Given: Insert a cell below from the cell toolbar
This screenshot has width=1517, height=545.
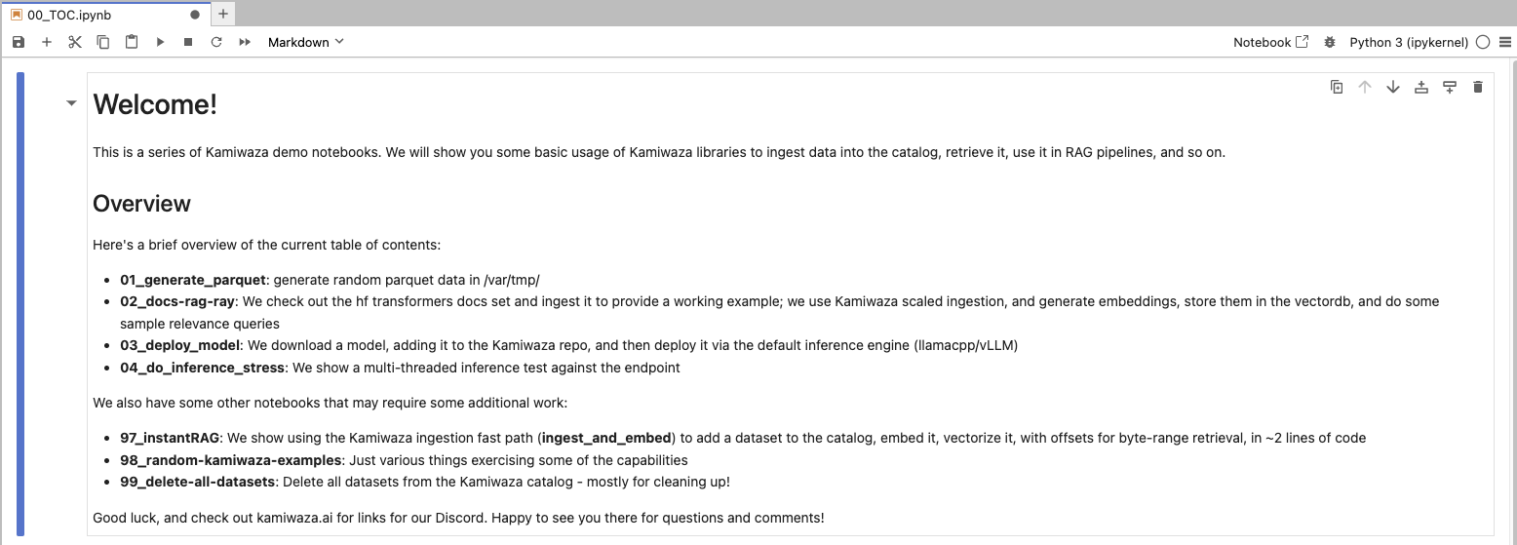Looking at the screenshot, I should click(x=1450, y=87).
